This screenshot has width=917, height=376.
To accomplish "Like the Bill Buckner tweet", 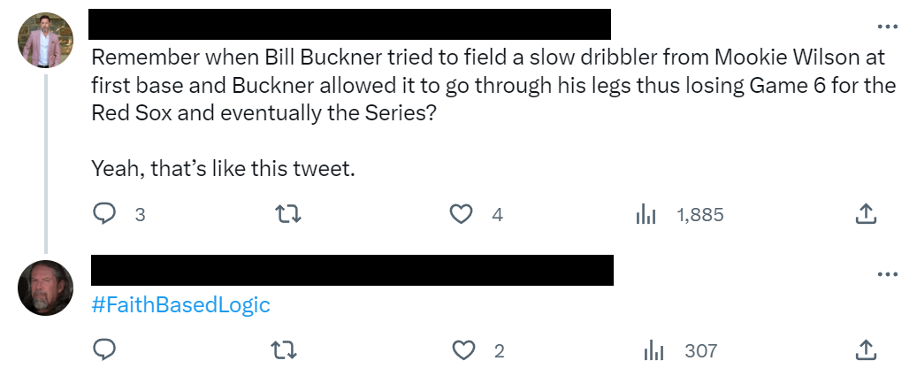I will [461, 214].
